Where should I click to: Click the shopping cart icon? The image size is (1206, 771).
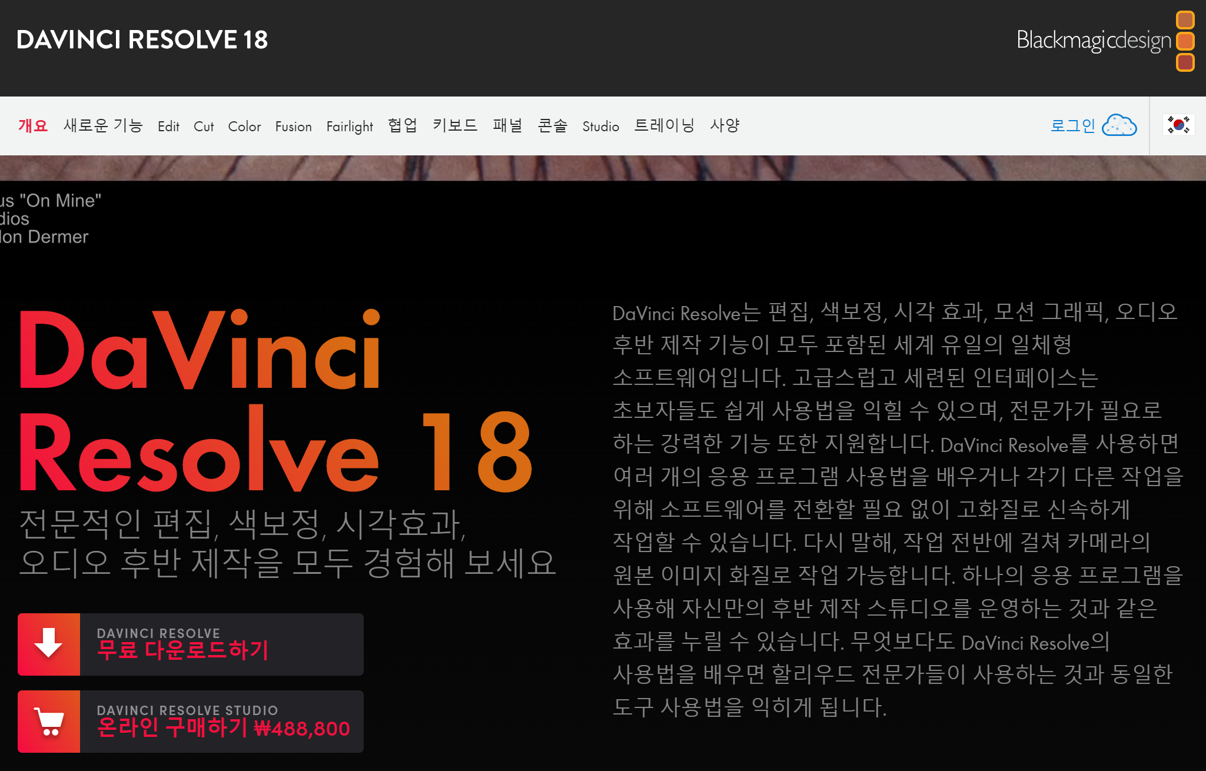[x=49, y=721]
